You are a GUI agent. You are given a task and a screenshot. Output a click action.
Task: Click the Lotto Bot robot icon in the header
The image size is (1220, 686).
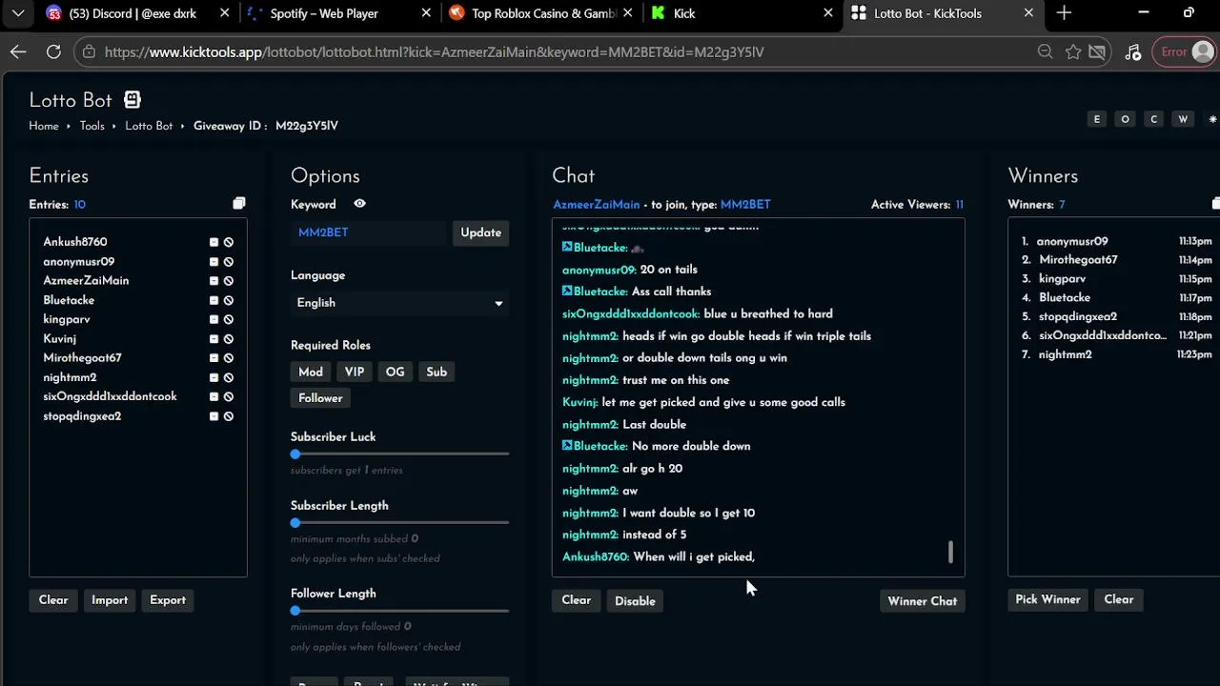[132, 100]
